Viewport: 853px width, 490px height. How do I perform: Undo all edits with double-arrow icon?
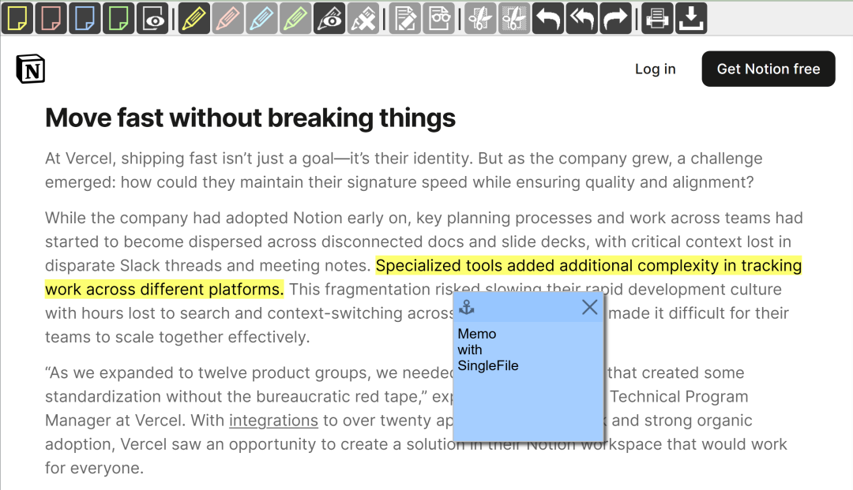(581, 18)
